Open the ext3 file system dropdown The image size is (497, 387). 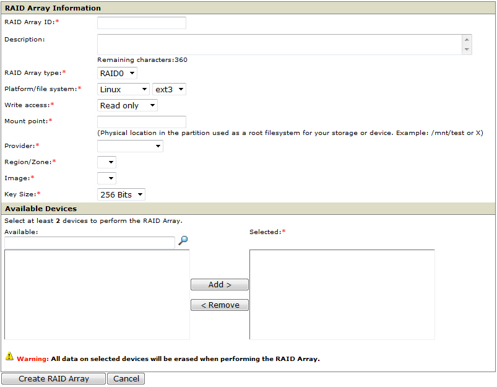[x=169, y=89]
